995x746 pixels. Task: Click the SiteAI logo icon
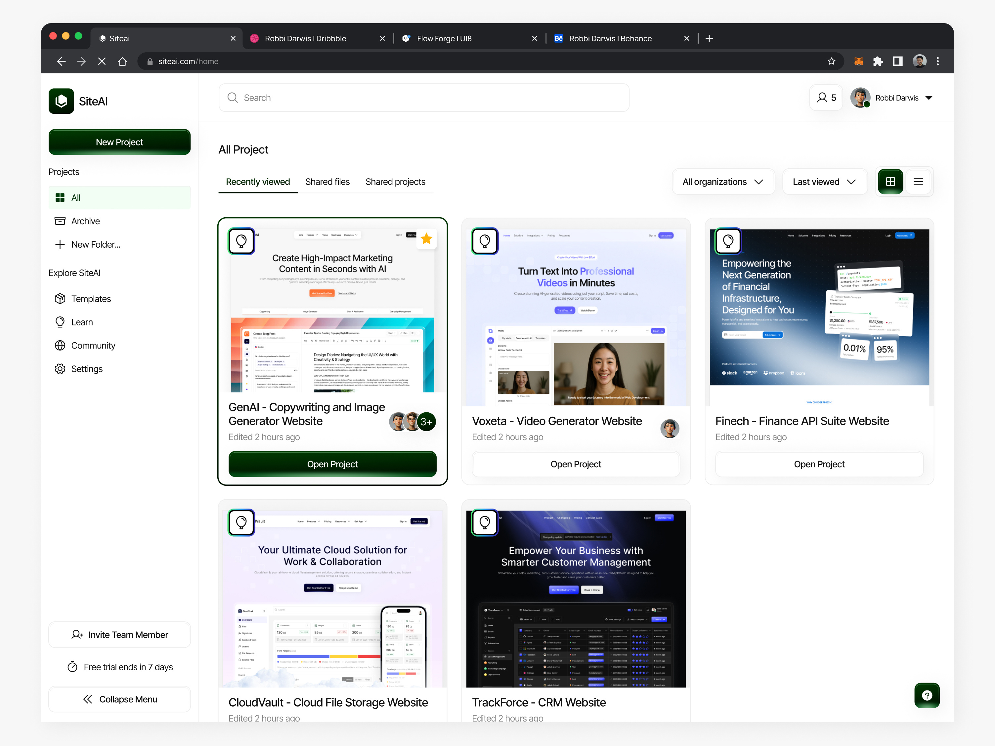(x=61, y=101)
